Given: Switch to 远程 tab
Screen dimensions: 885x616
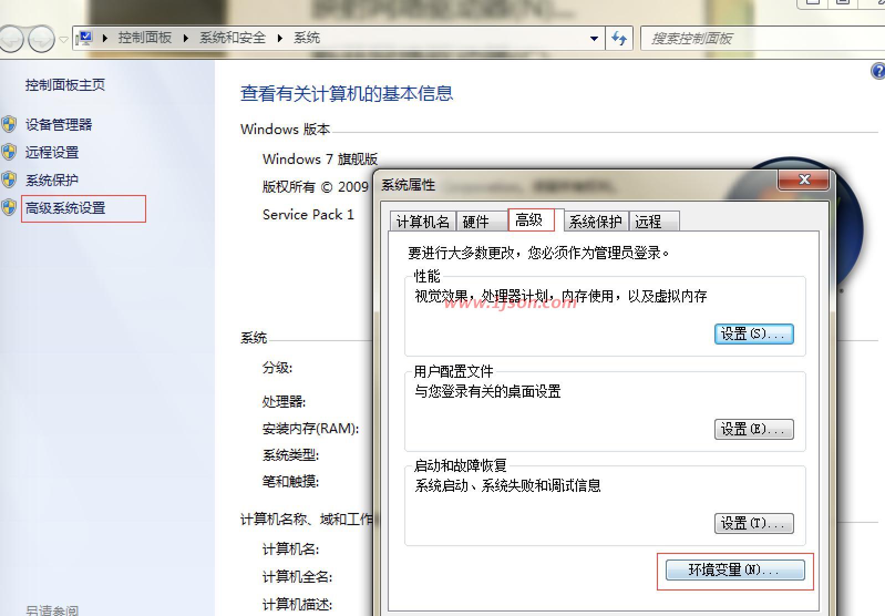Looking at the screenshot, I should tap(654, 222).
